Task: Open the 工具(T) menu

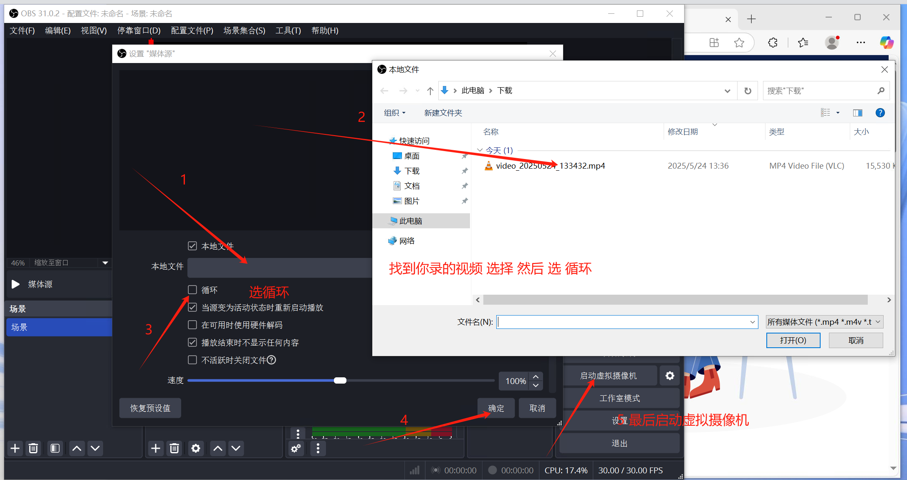Action: tap(288, 30)
